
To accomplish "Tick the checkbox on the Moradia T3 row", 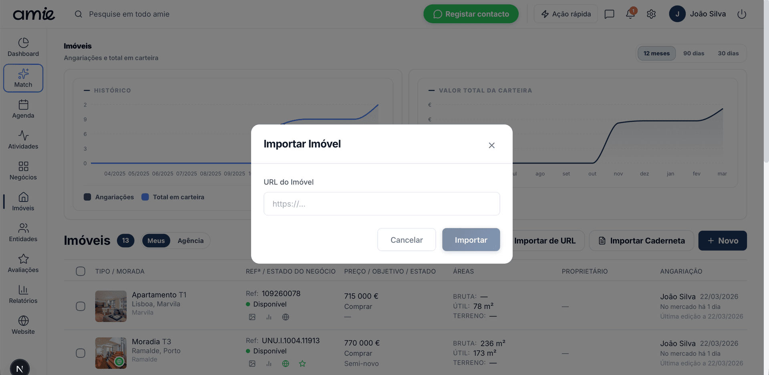I will pos(81,353).
